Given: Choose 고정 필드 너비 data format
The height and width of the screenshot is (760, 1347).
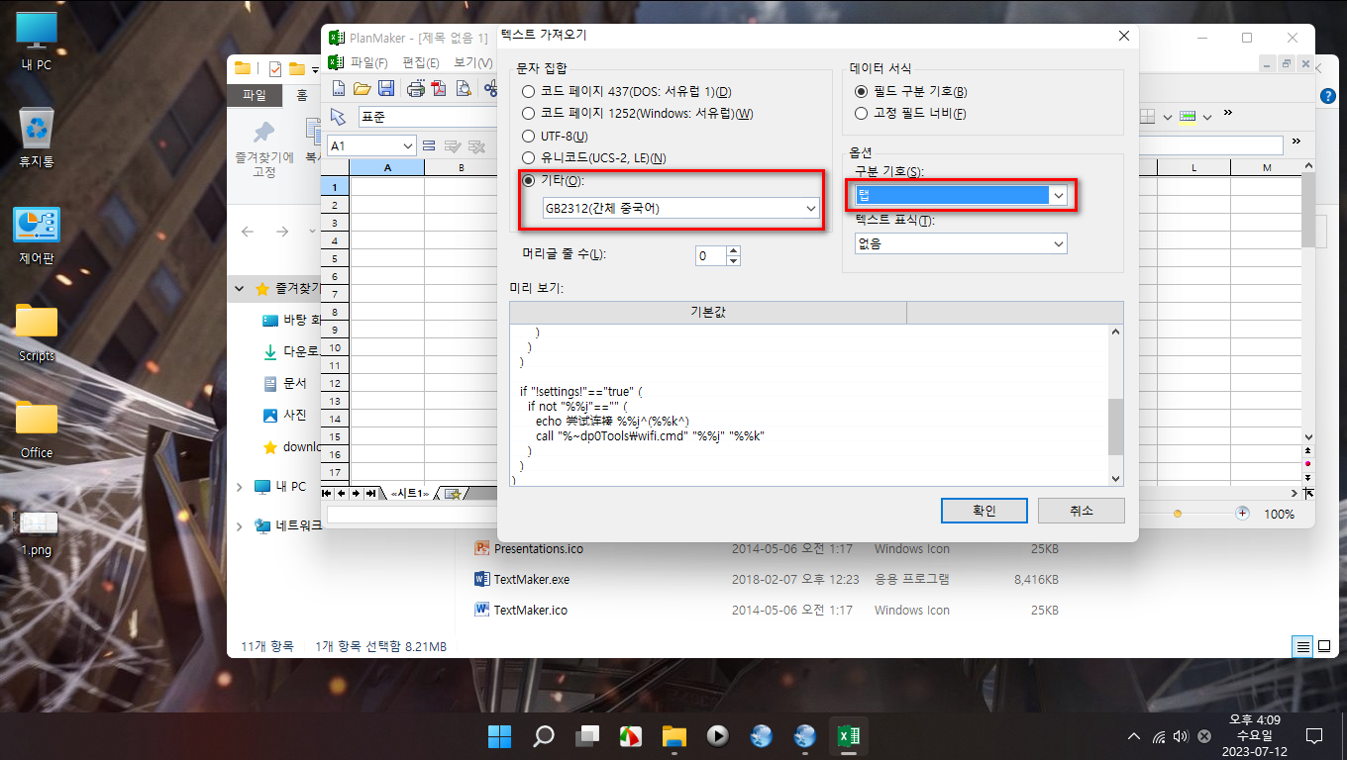Looking at the screenshot, I should coord(861,113).
